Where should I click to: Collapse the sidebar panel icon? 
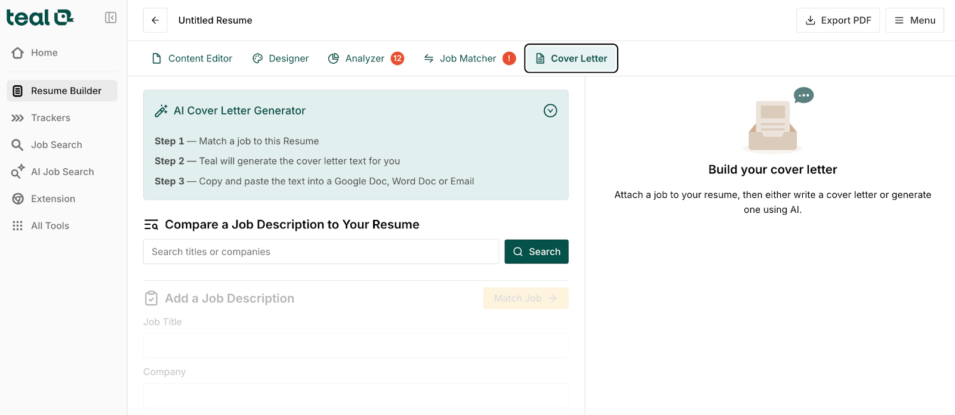coord(111,18)
